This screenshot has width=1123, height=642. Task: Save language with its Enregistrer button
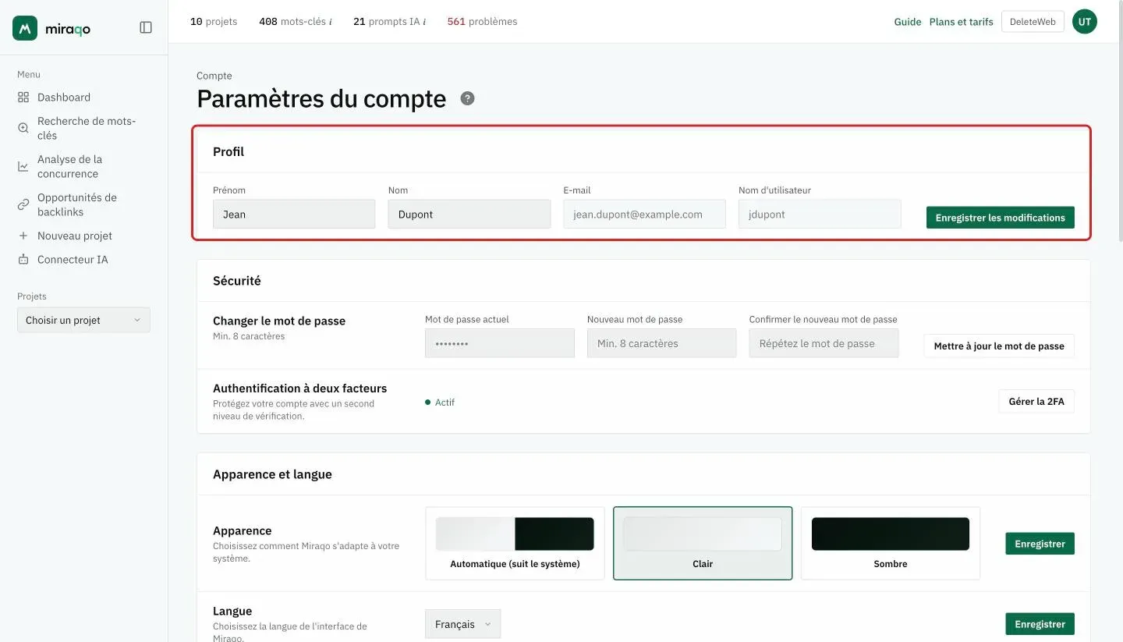1040,624
